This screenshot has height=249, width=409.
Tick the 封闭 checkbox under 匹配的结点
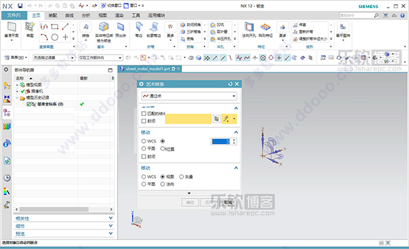[x=143, y=121]
